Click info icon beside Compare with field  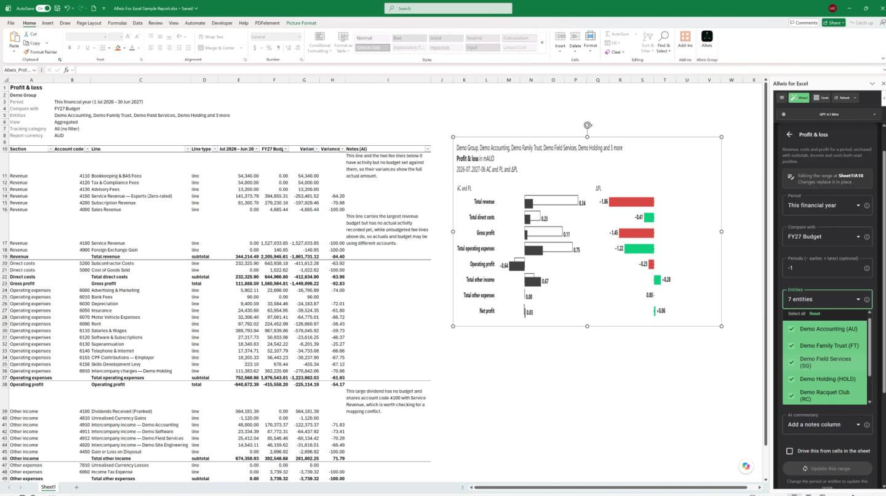867,237
